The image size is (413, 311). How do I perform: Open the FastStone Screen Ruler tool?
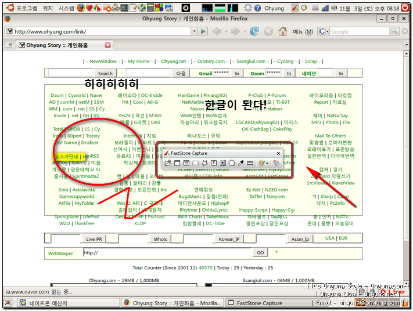[250, 164]
